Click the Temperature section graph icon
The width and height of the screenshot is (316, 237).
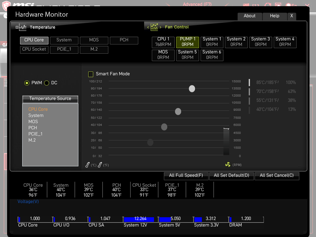pyautogui.click(x=23, y=27)
